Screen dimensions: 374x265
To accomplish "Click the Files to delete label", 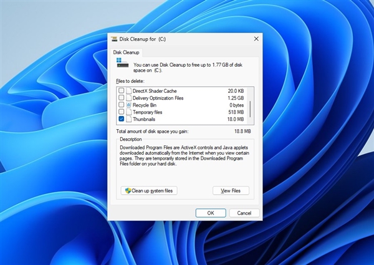I will [x=130, y=81].
